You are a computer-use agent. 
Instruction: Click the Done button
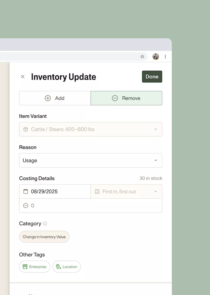[152, 77]
